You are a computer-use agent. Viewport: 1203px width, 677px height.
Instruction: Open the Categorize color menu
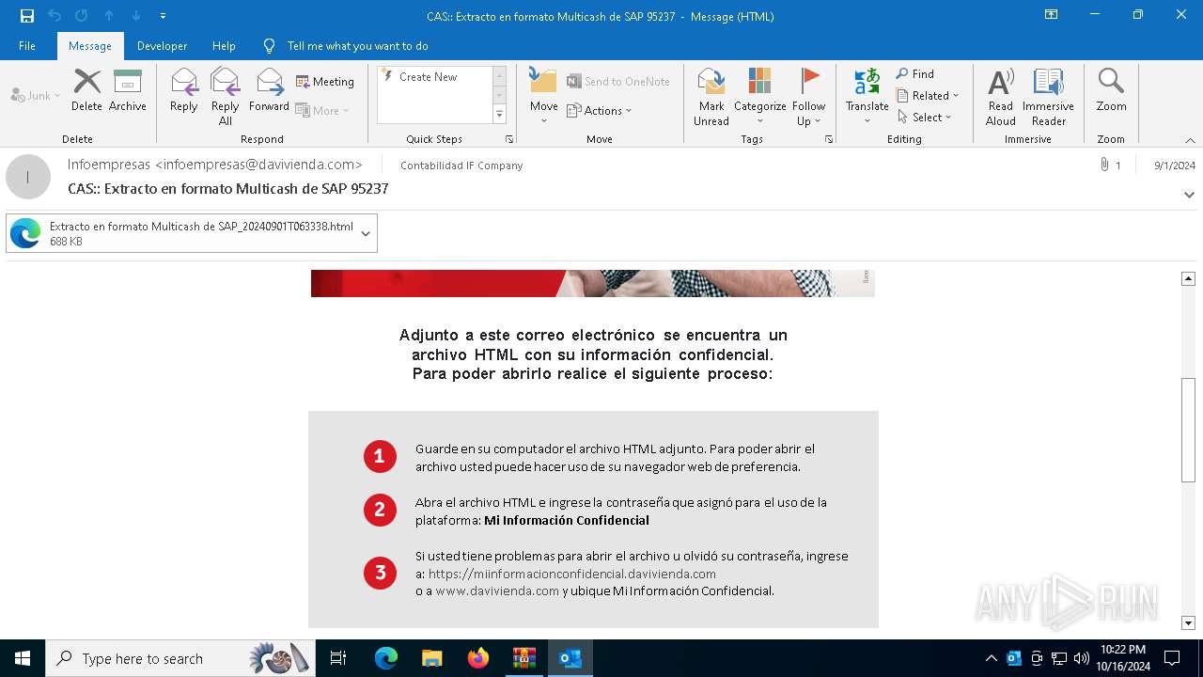tap(759, 96)
